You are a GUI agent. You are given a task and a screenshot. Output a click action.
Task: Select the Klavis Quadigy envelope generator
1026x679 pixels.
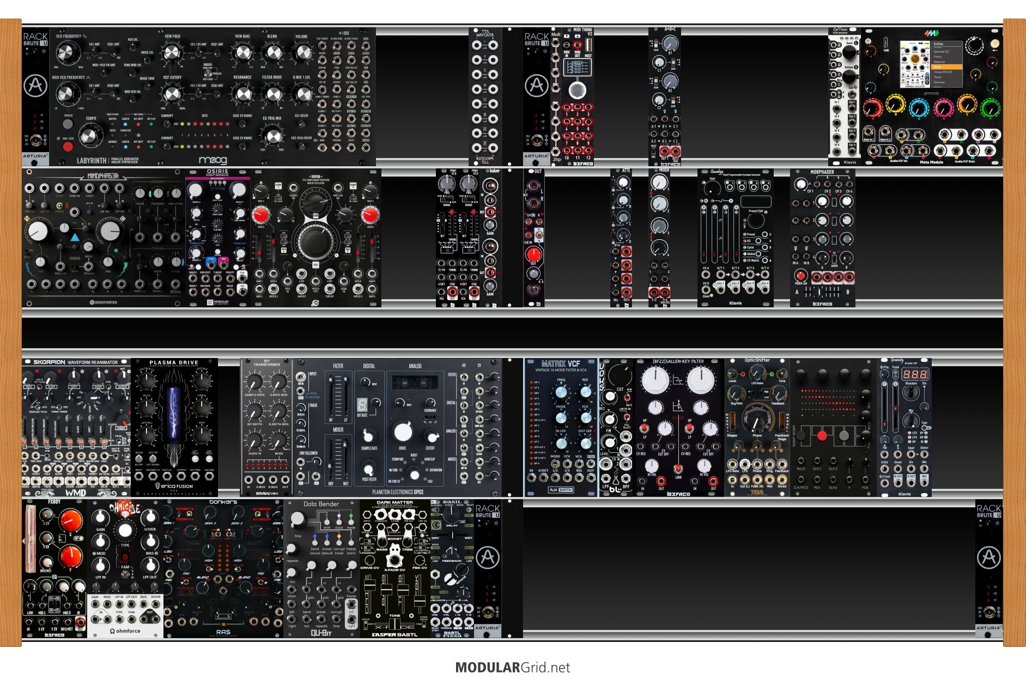tap(736, 238)
